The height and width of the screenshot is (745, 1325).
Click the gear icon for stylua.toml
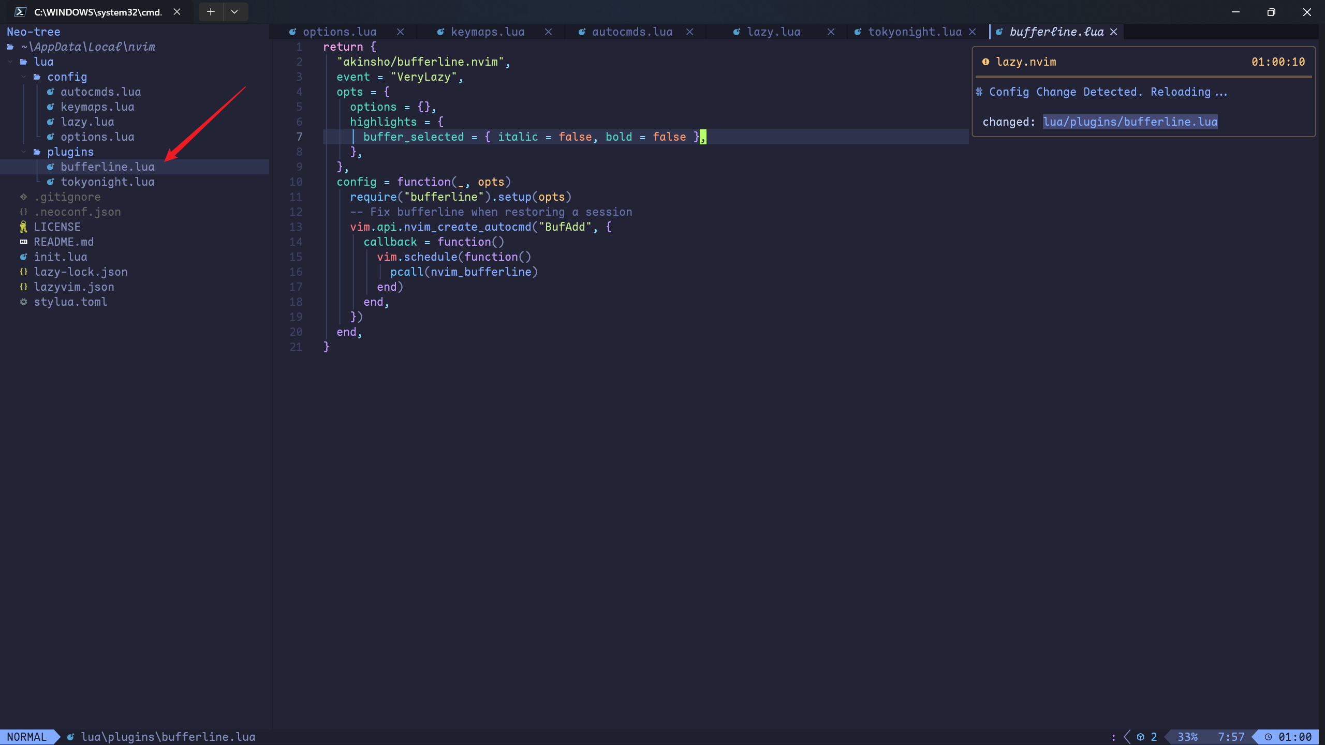pyautogui.click(x=23, y=302)
